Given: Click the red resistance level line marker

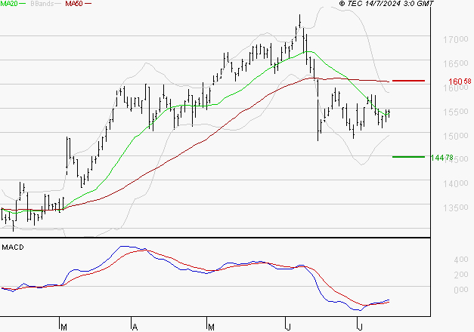Looking at the screenshot, I should 408,81.
